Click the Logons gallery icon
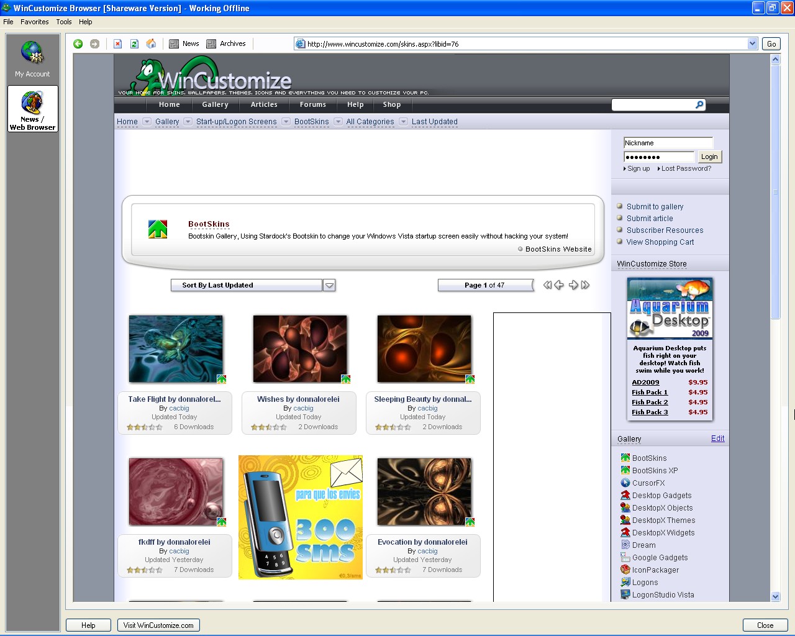 [625, 582]
